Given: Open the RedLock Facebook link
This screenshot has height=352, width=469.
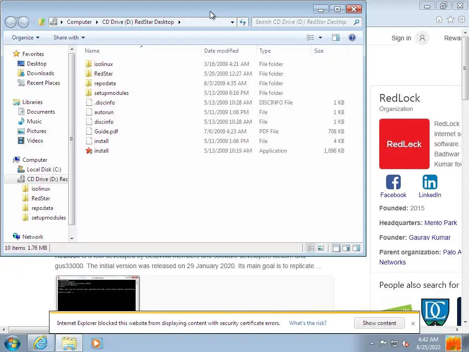Looking at the screenshot, I should (393, 186).
